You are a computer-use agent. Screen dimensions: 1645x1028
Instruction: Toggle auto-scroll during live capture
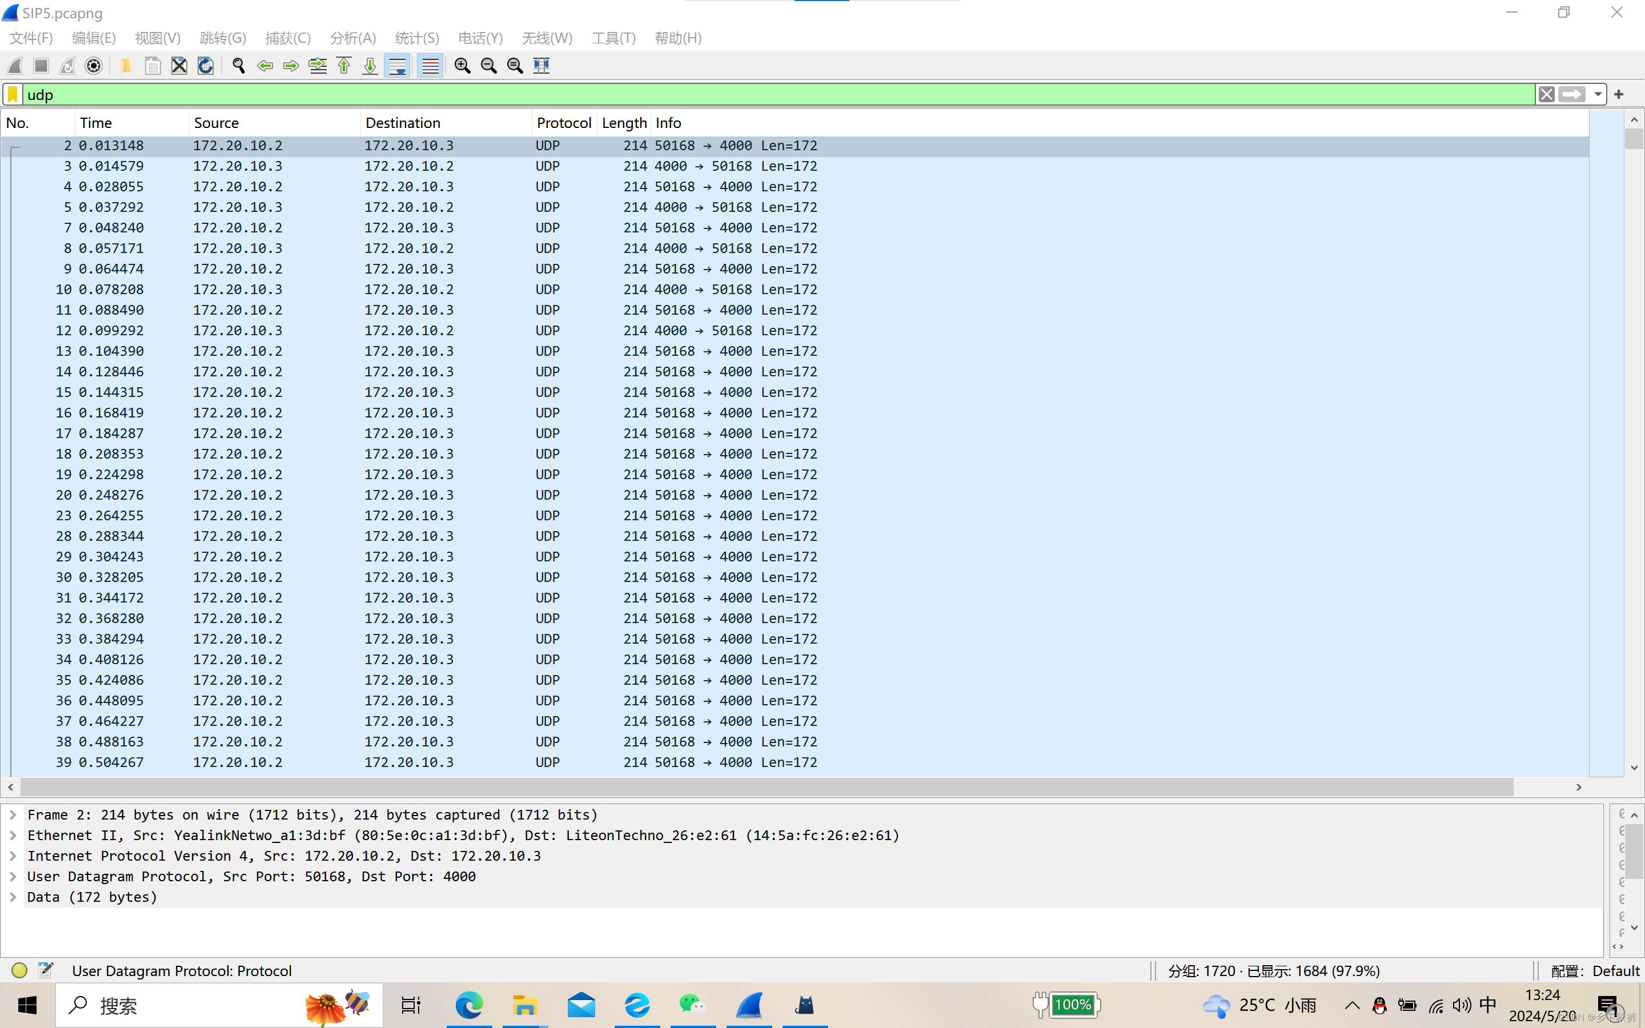397,65
